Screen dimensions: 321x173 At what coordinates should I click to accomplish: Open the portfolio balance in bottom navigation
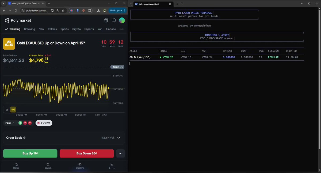[x=112, y=166]
